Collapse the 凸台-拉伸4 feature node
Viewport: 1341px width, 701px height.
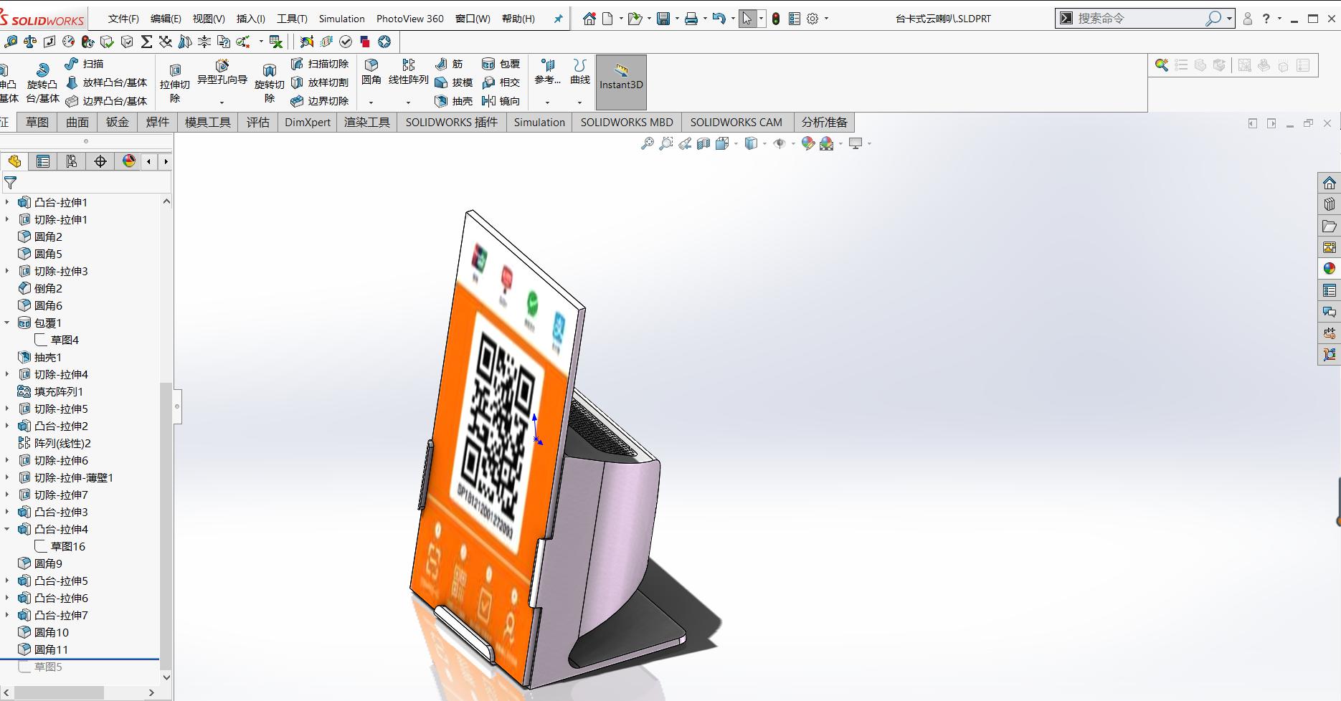coord(7,529)
